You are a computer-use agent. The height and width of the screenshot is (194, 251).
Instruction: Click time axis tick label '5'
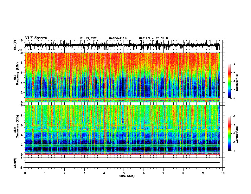point(124,173)
